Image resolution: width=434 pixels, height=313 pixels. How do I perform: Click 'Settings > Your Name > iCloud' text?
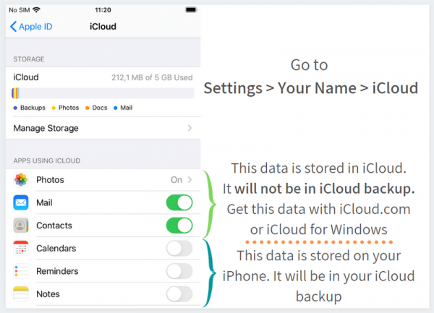pyautogui.click(x=311, y=88)
